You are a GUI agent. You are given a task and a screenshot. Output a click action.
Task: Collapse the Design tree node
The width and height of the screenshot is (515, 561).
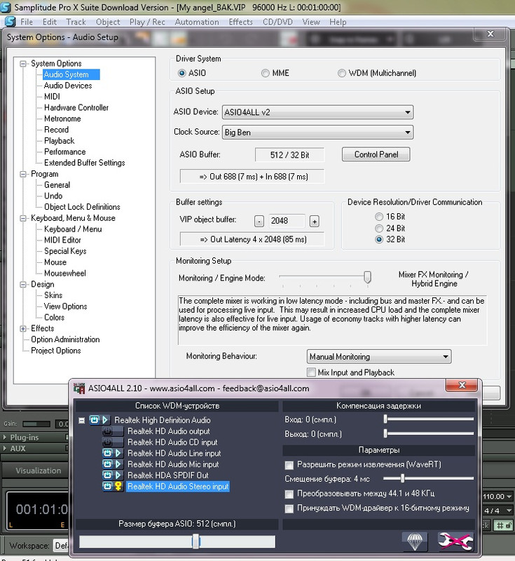pyautogui.click(x=23, y=285)
